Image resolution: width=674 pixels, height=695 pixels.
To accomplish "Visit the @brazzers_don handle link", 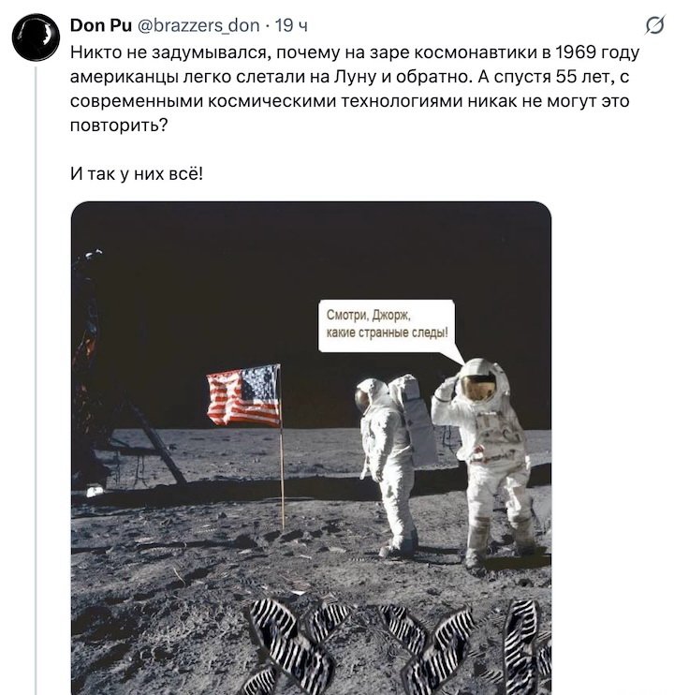I will click(198, 25).
